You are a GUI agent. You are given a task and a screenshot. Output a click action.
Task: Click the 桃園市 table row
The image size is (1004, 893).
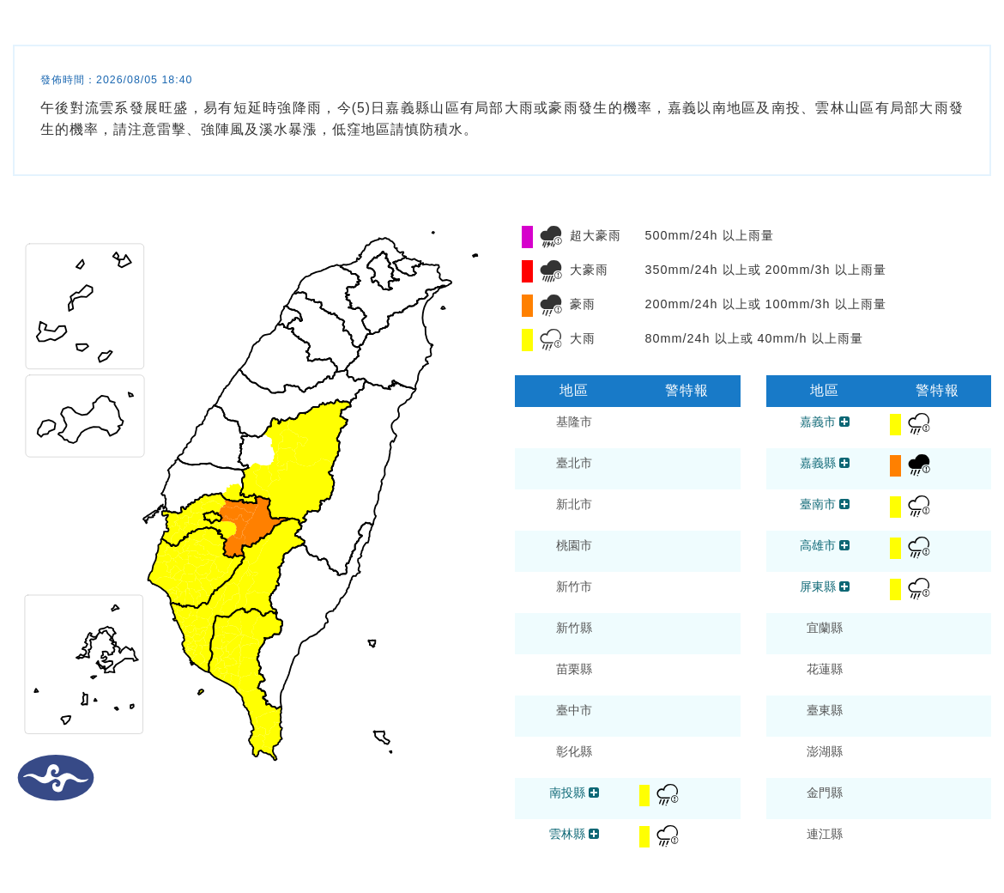(x=627, y=551)
